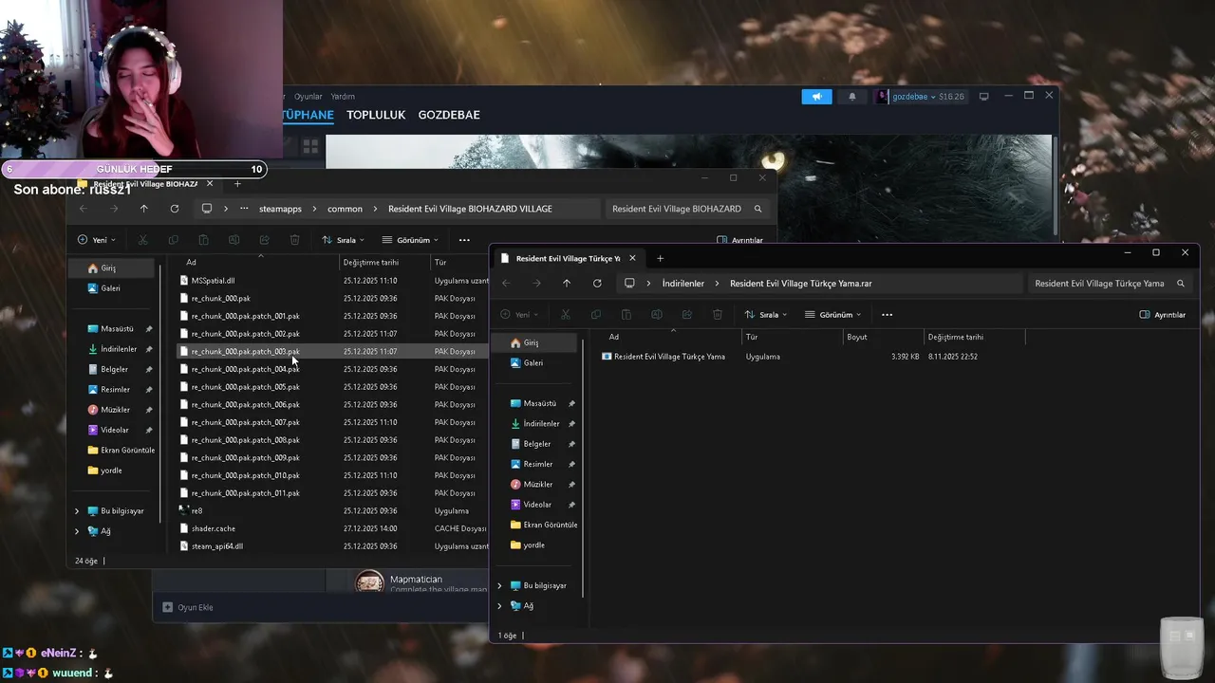Click Steam announcements megaphone icon
This screenshot has height=683, width=1215.
(x=816, y=97)
